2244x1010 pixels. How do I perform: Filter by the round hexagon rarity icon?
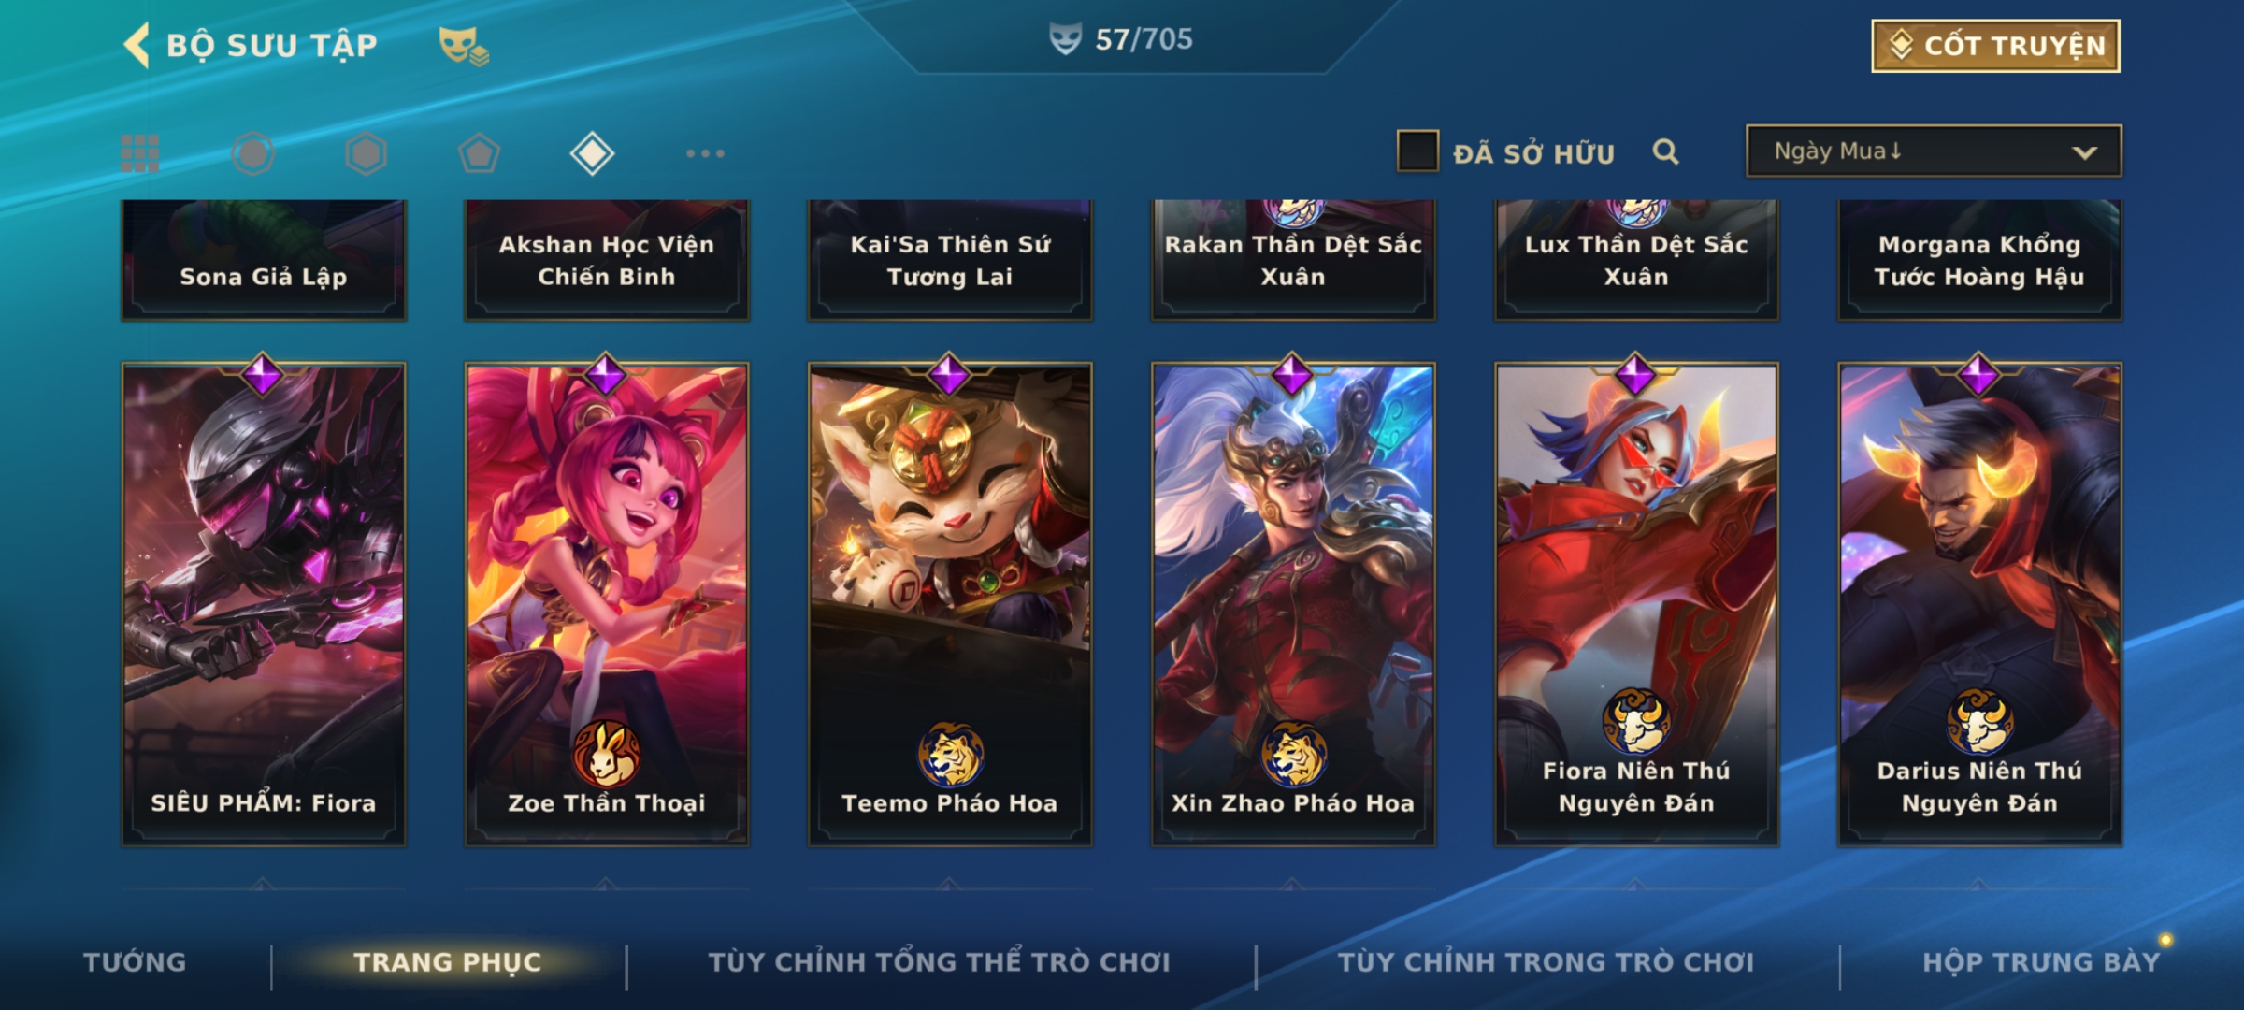point(253,153)
